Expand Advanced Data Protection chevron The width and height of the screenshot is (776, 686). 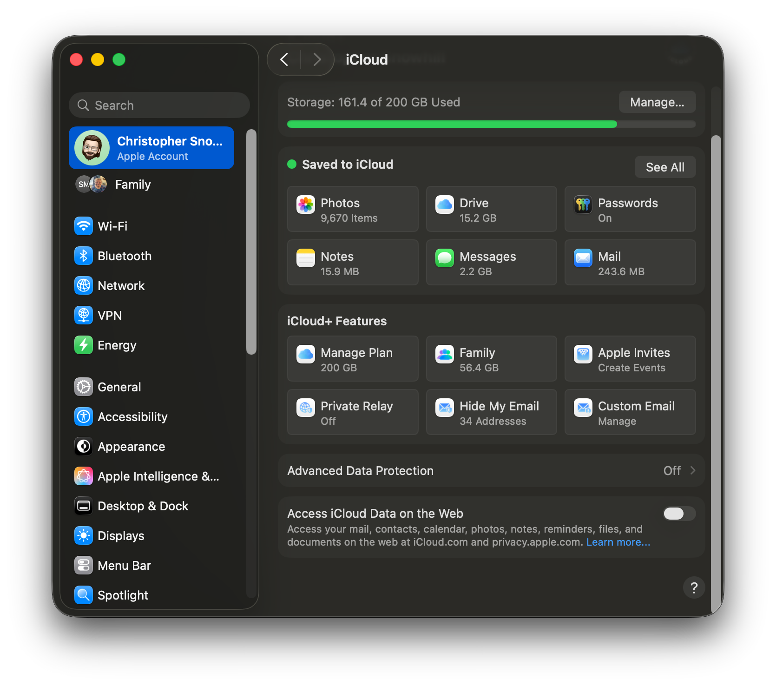pos(692,470)
